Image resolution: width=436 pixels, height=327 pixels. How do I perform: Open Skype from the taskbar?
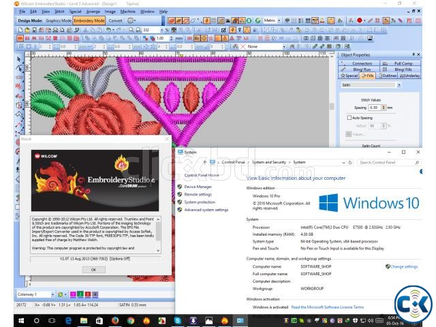(178, 321)
